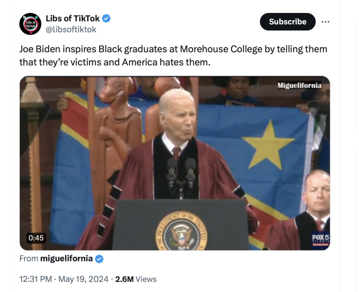Click the verified badge beside Libs of TikTok
This screenshot has width=359, height=292.
pos(106,18)
